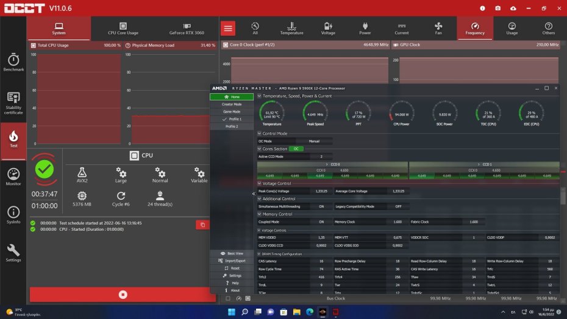
Task: Click the OCCT info icon in title bar
Action: (482, 8)
